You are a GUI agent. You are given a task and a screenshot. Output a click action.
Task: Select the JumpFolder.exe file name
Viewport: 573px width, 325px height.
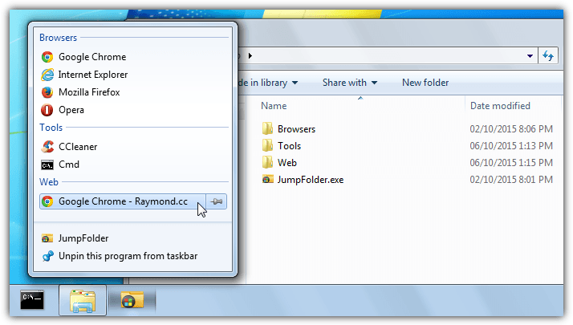click(311, 180)
